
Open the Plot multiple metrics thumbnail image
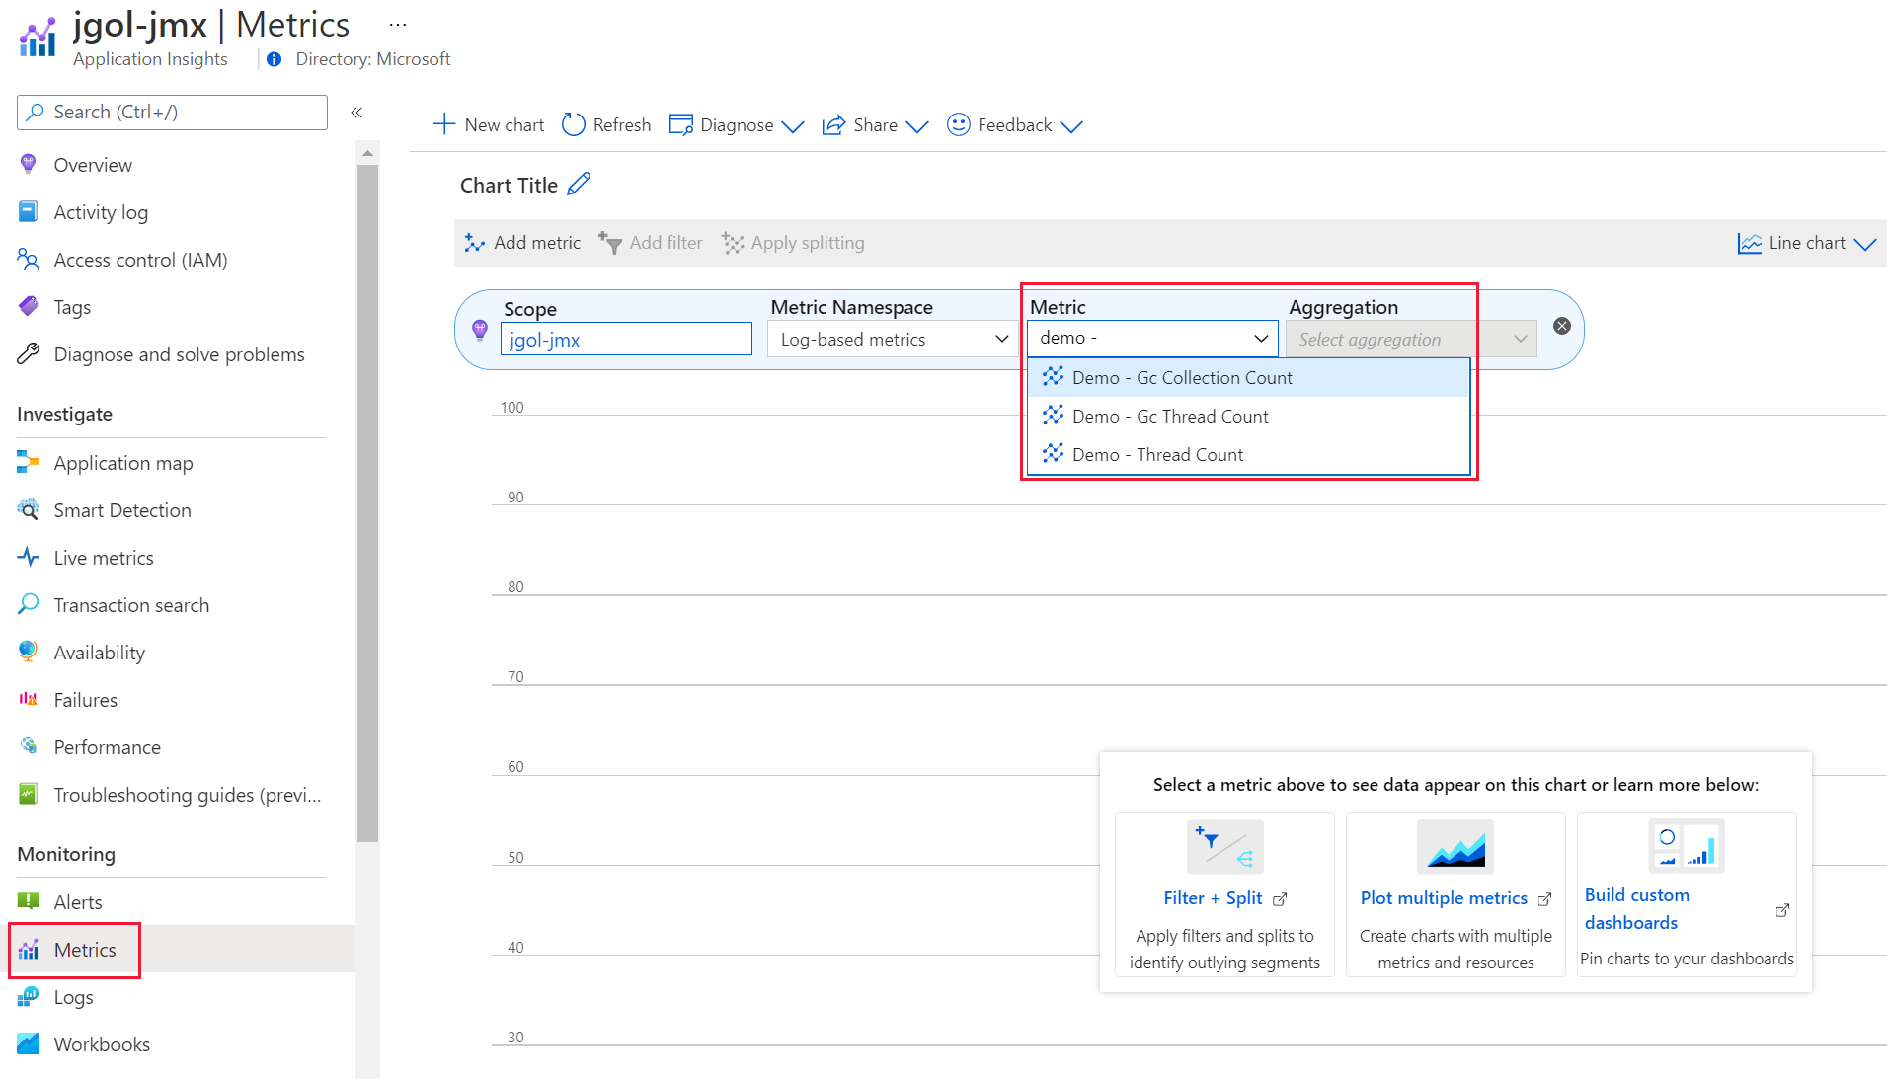[x=1455, y=847]
